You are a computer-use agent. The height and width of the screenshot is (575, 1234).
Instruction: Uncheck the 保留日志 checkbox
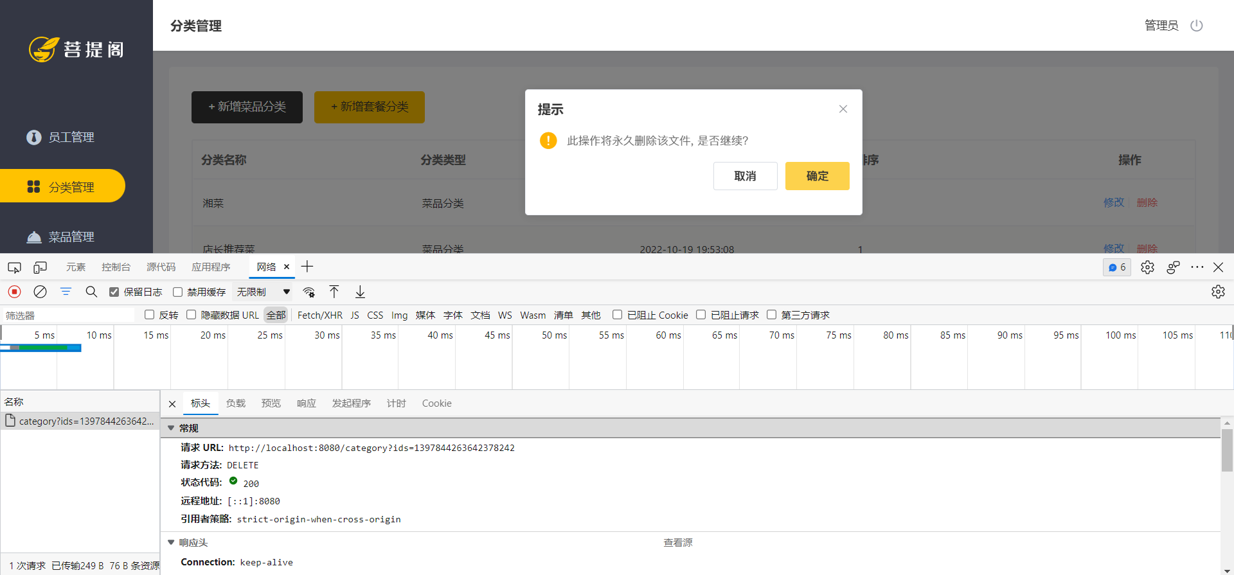coord(114,292)
